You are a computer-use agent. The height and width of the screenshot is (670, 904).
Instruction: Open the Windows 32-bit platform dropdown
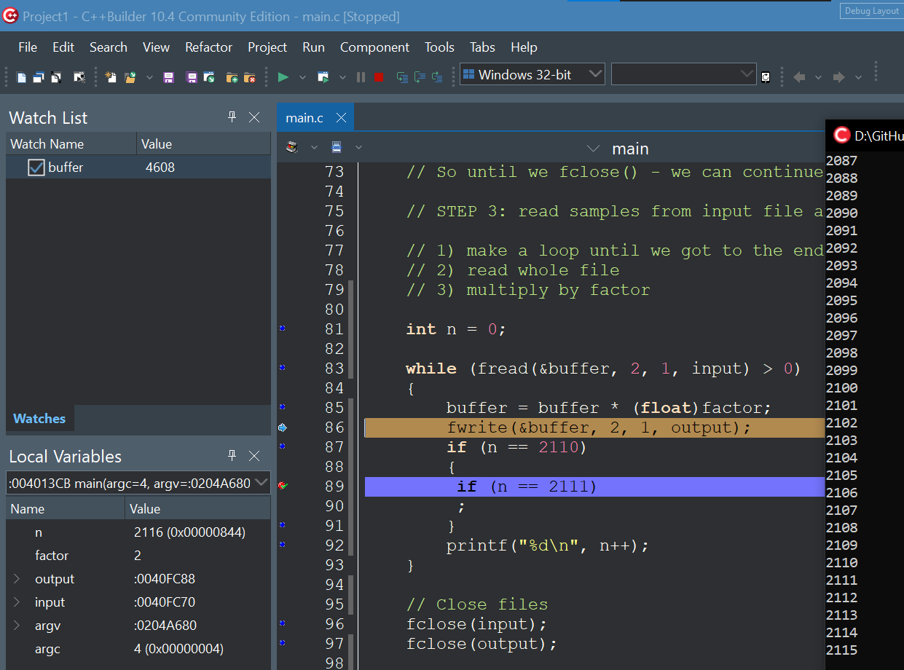(595, 74)
